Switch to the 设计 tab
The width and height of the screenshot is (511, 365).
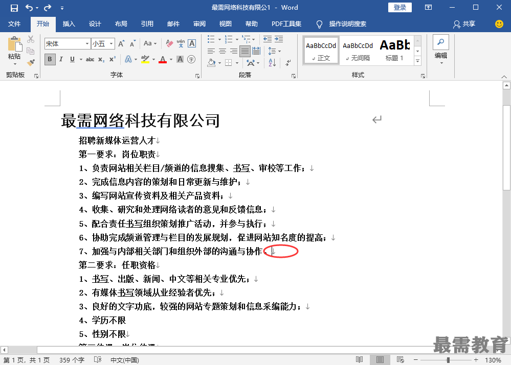(x=95, y=24)
